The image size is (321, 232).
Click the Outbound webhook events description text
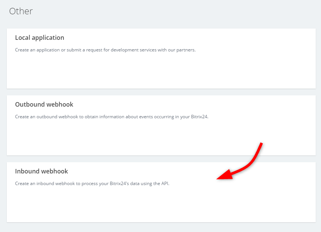[x=112, y=117]
